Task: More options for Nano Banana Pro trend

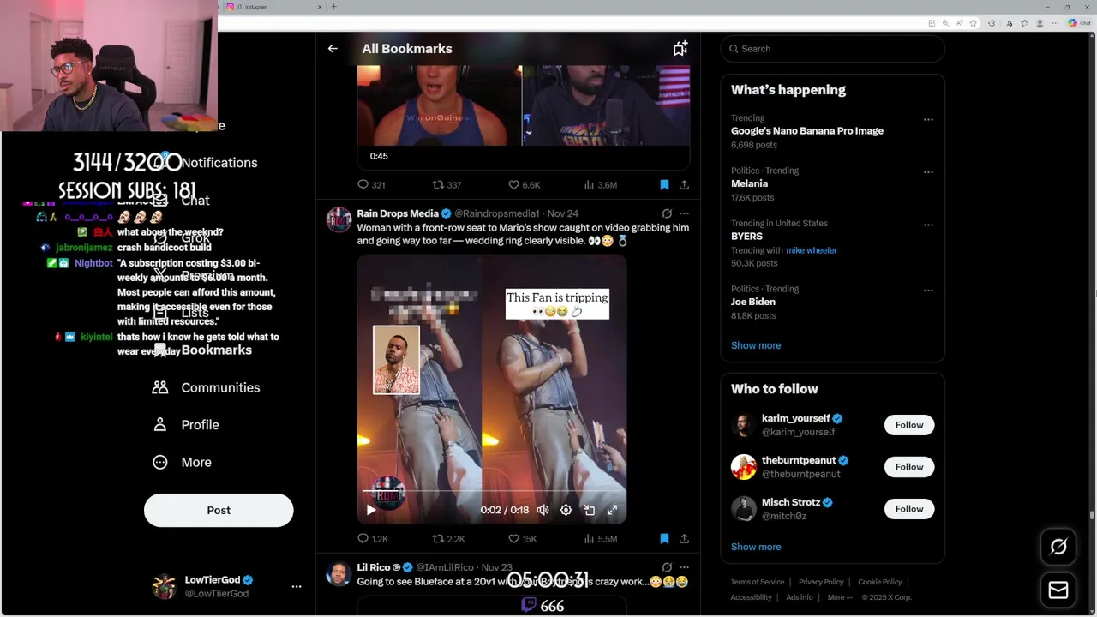Action: [928, 120]
